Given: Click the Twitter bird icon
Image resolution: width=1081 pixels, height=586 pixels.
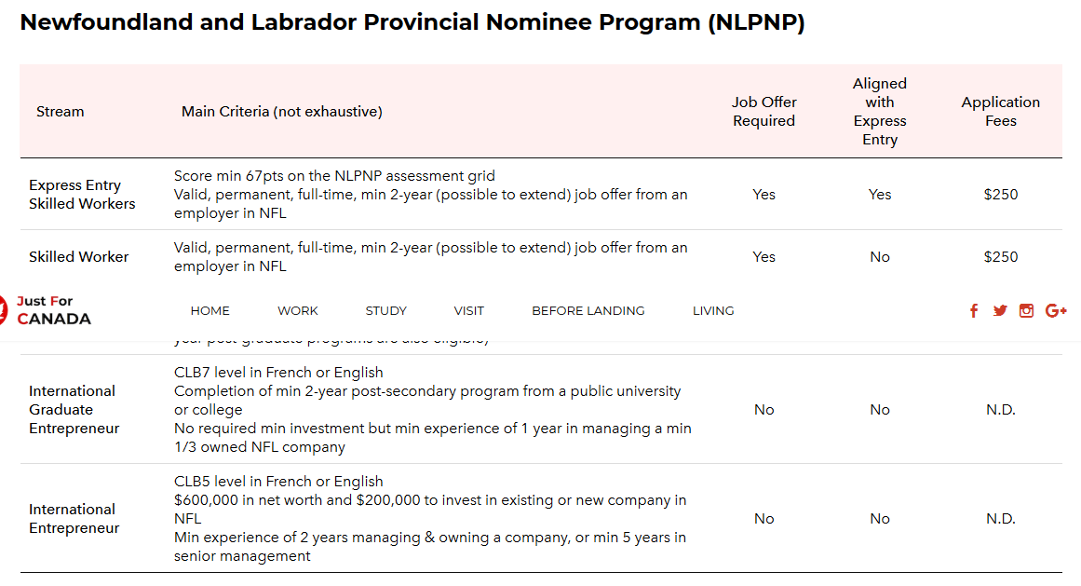Looking at the screenshot, I should click(1000, 310).
